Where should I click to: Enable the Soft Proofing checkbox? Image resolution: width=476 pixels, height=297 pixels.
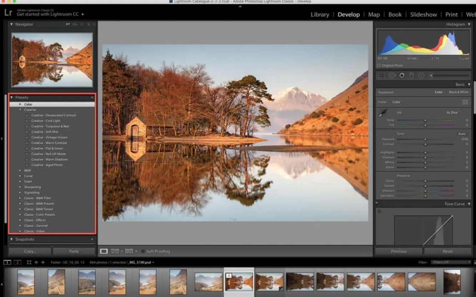point(143,251)
